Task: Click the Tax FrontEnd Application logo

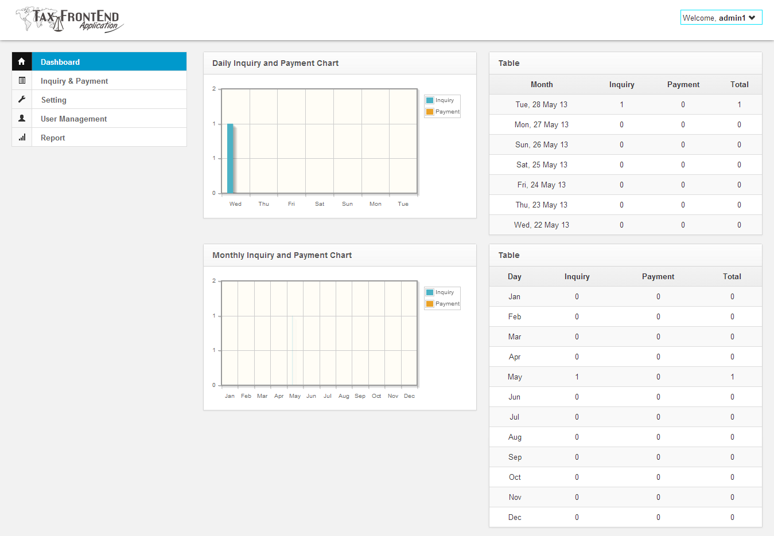Action: 69,19
